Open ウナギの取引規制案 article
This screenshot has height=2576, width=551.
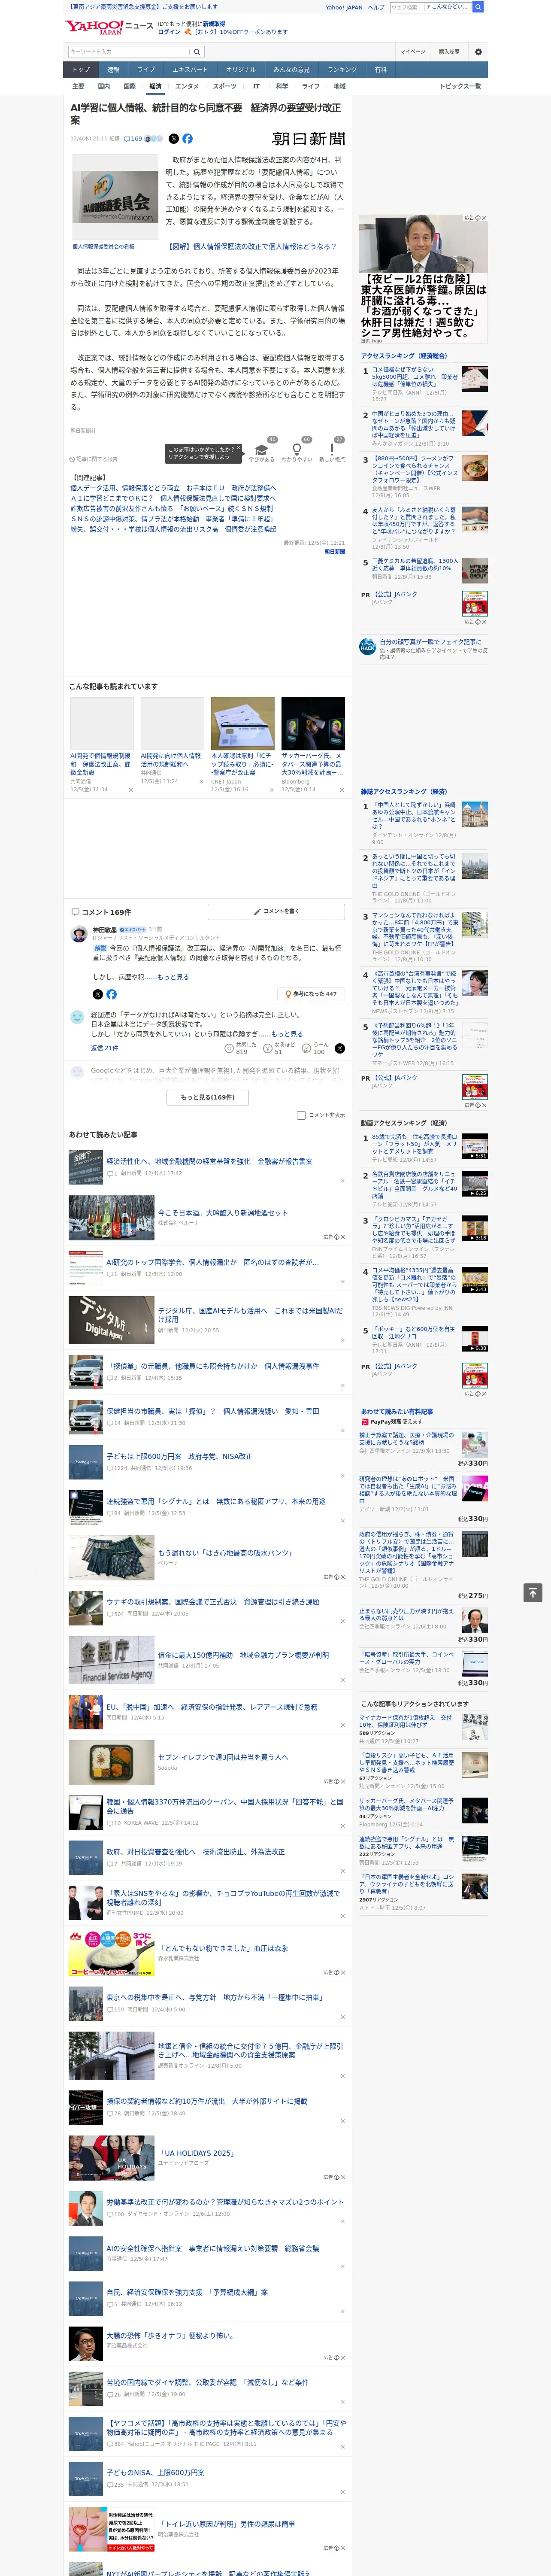pos(213,1601)
